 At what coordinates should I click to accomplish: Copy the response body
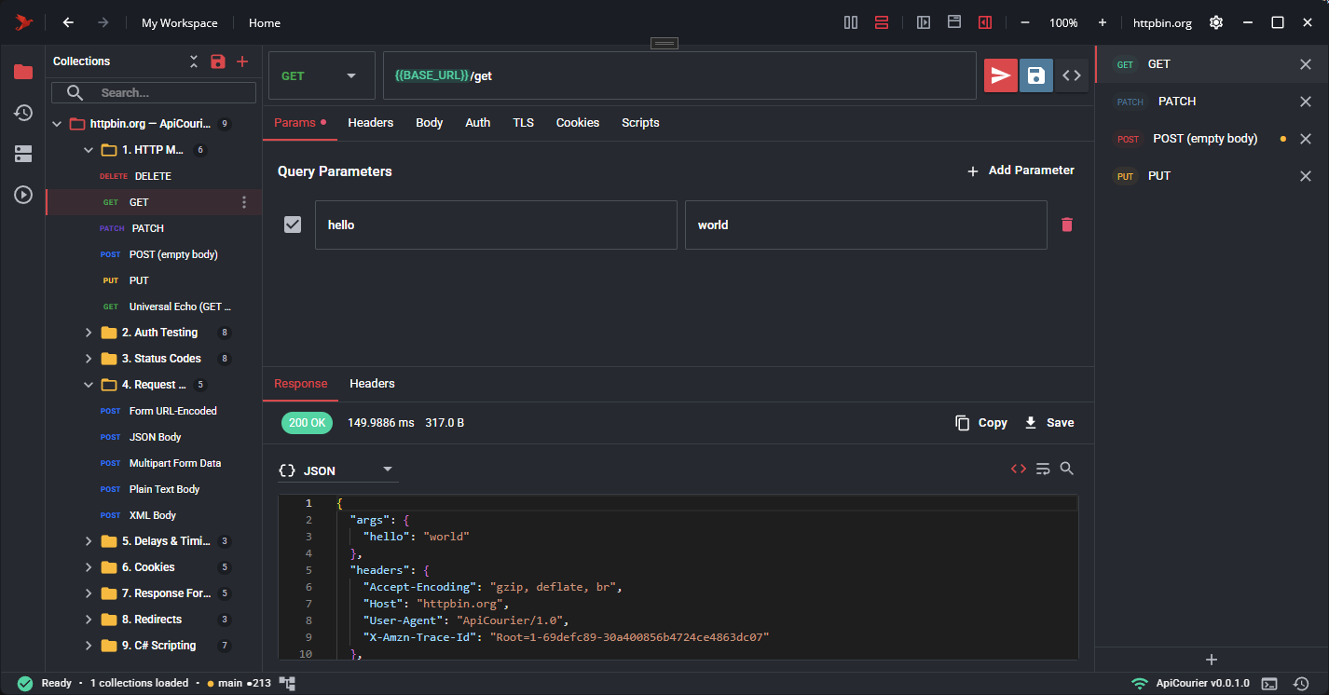(981, 423)
